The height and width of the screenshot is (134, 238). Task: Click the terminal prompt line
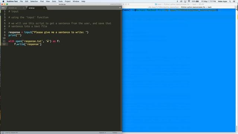[x=170, y=10]
